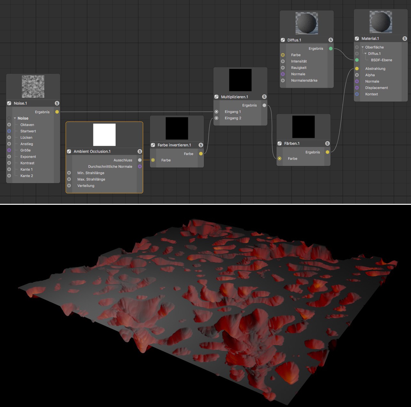Click the white preview swatch of Ambient Occlusion.1
The image size is (411, 407).
coord(104,135)
